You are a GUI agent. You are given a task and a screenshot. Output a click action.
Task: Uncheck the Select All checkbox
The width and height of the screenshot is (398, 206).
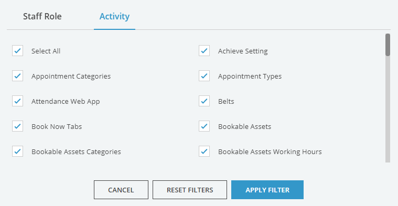click(17, 51)
